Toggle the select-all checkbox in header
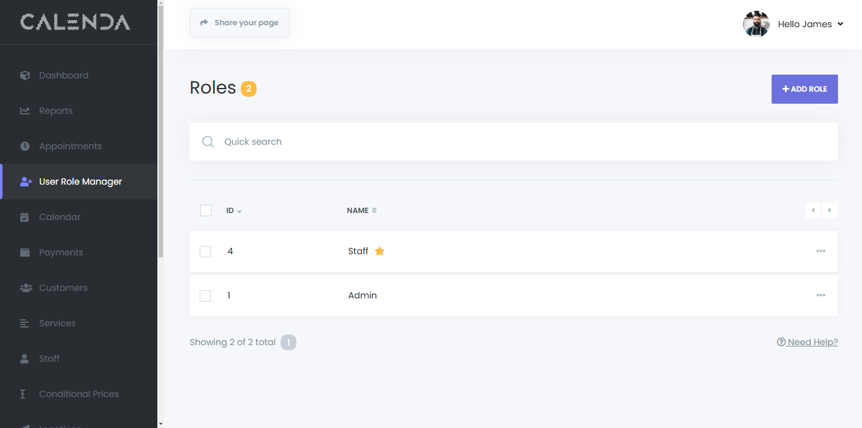 tap(206, 211)
